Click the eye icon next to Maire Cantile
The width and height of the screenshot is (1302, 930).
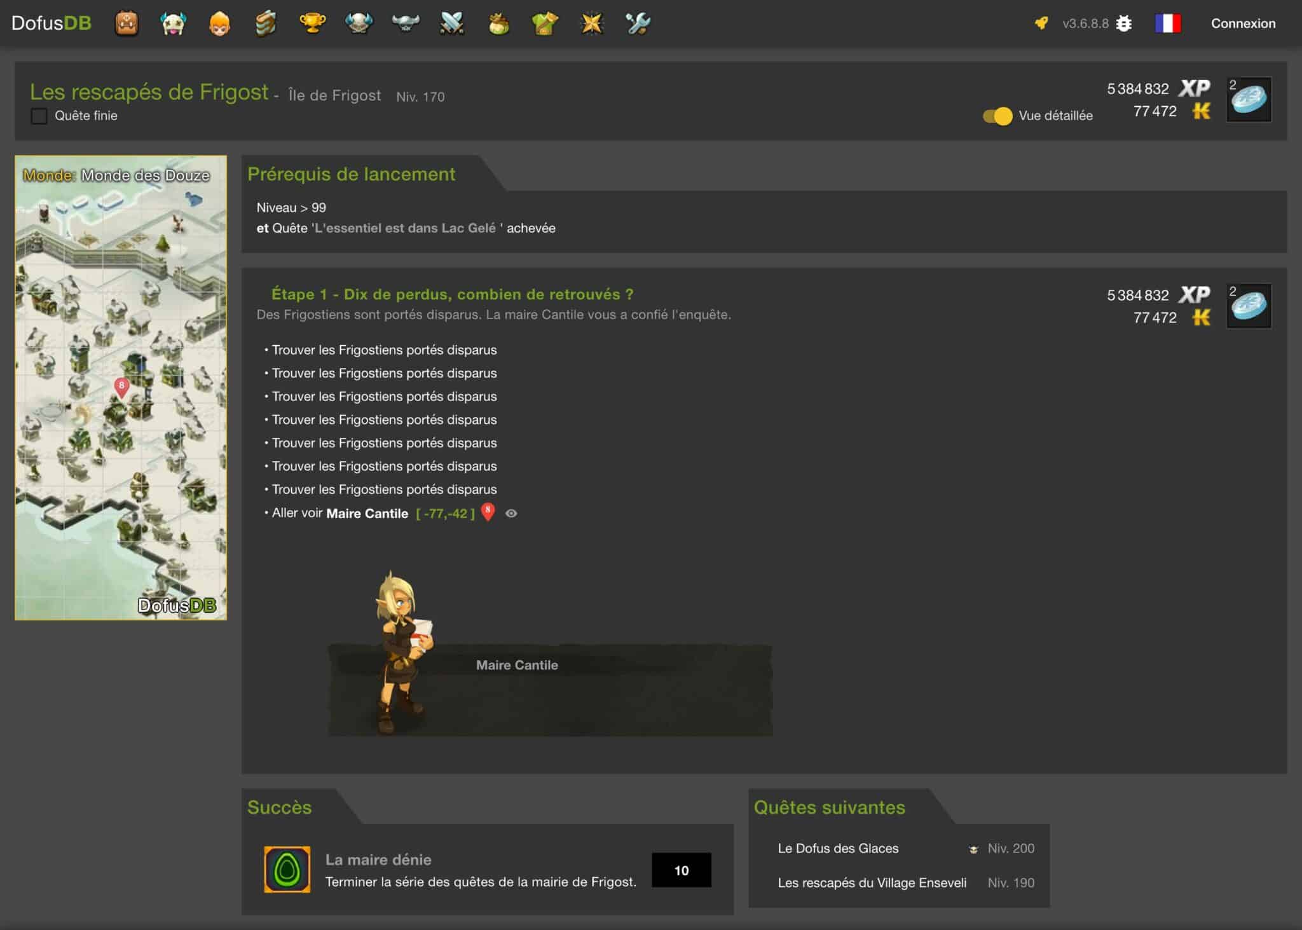pyautogui.click(x=511, y=513)
